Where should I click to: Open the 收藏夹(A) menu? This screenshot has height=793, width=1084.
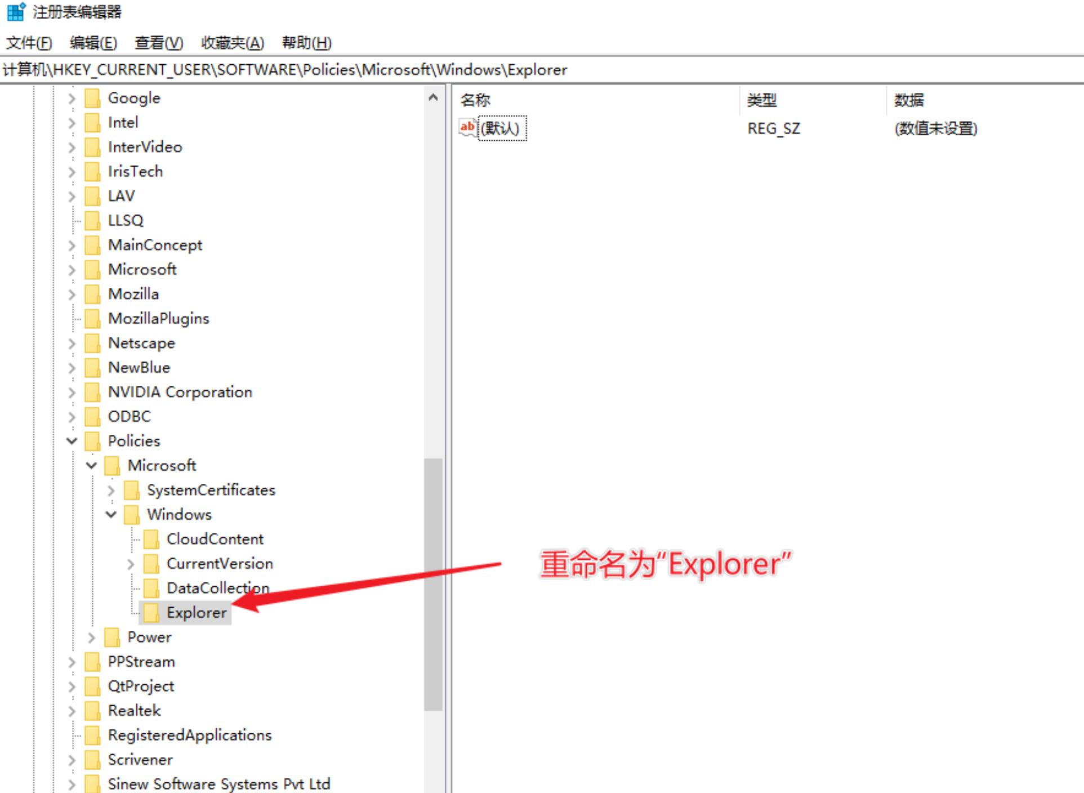click(233, 43)
